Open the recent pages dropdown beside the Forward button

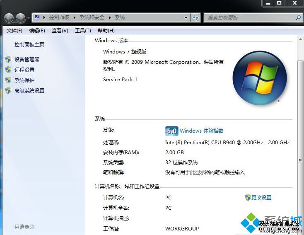[x=29, y=18]
